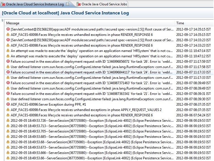Click error icon of deployment failure task '24'
The height and width of the screenshot is (161, 214).
click(x=8, y=72)
